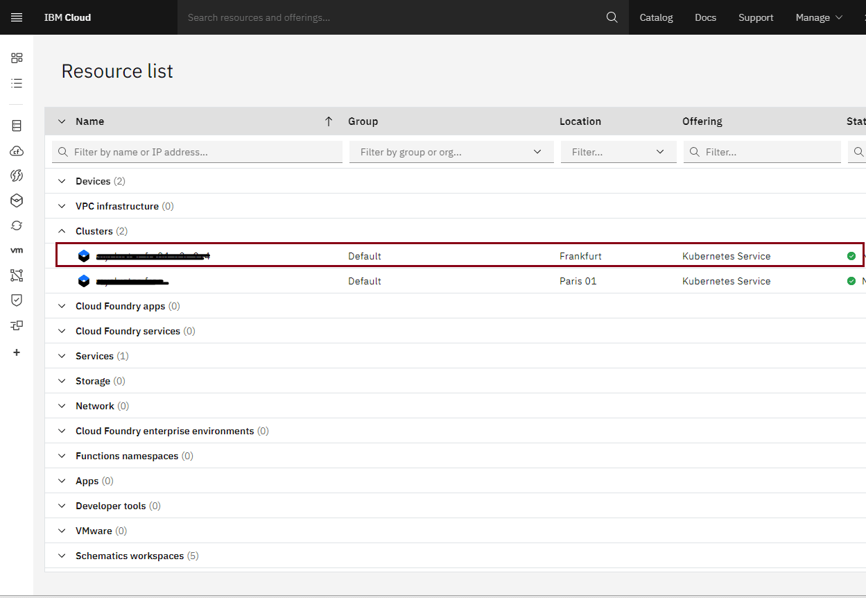This screenshot has height=598, width=866.
Task: Open the Catalog menu item
Action: [656, 17]
